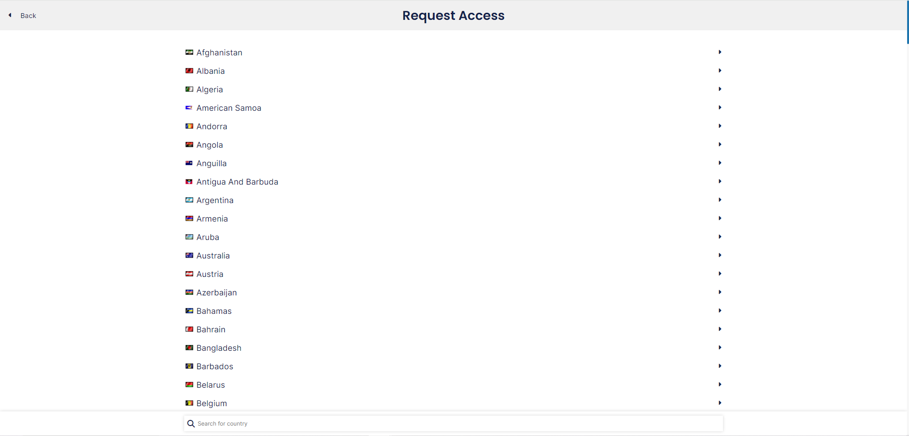The image size is (909, 436).
Task: Click the American Samoa flag icon
Action: tap(189, 108)
